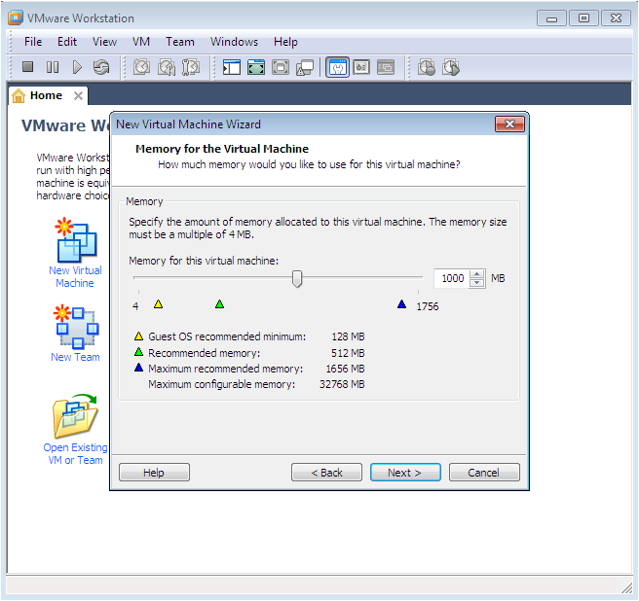
Task: Close the New Virtual Machine Wizard dialog
Action: 509,124
